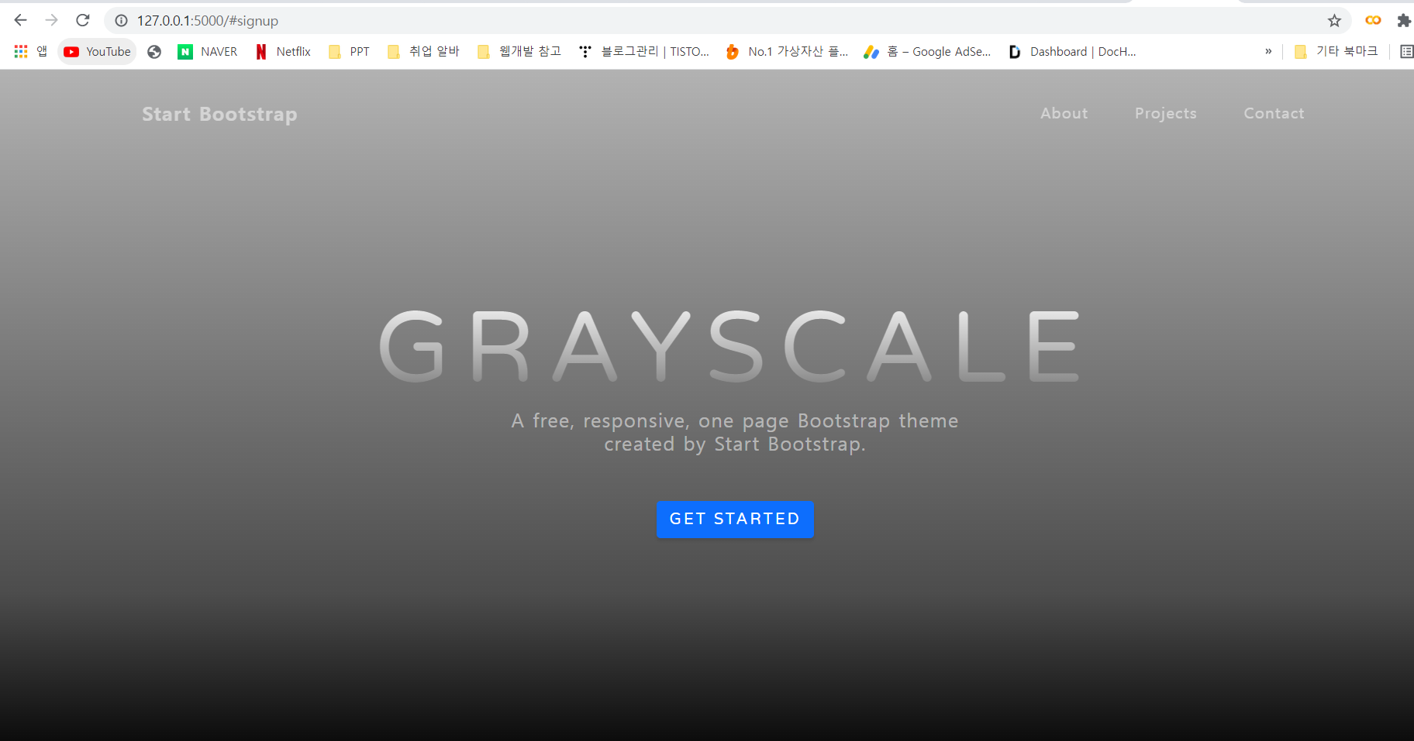The width and height of the screenshot is (1414, 741).
Task: Open the Extensions puzzle icon
Action: (1403, 20)
